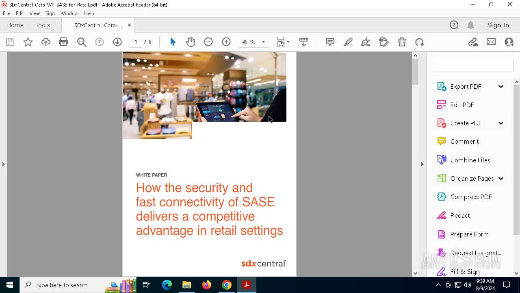Open notifications bell icon

(x=470, y=25)
